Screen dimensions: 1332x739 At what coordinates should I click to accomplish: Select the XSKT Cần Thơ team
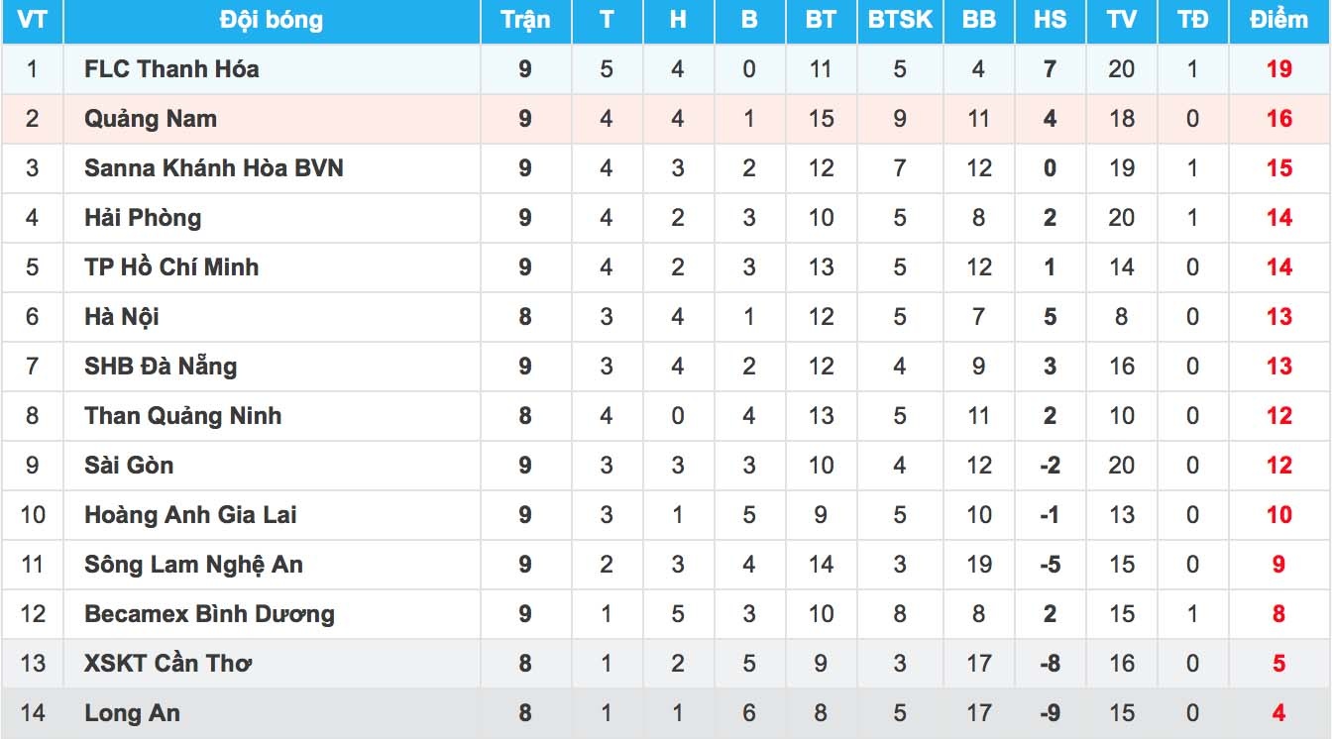(x=167, y=664)
